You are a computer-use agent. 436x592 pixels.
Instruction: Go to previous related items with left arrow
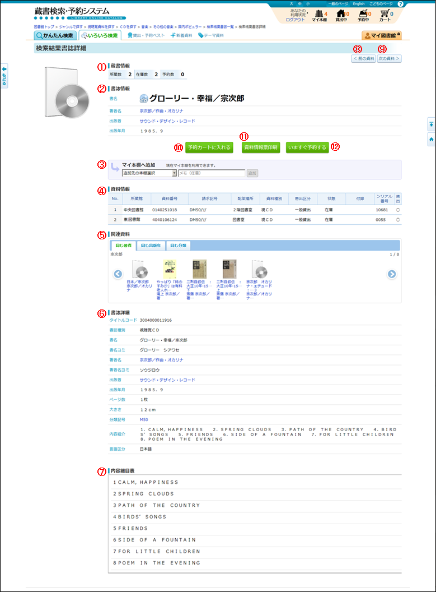point(118,274)
